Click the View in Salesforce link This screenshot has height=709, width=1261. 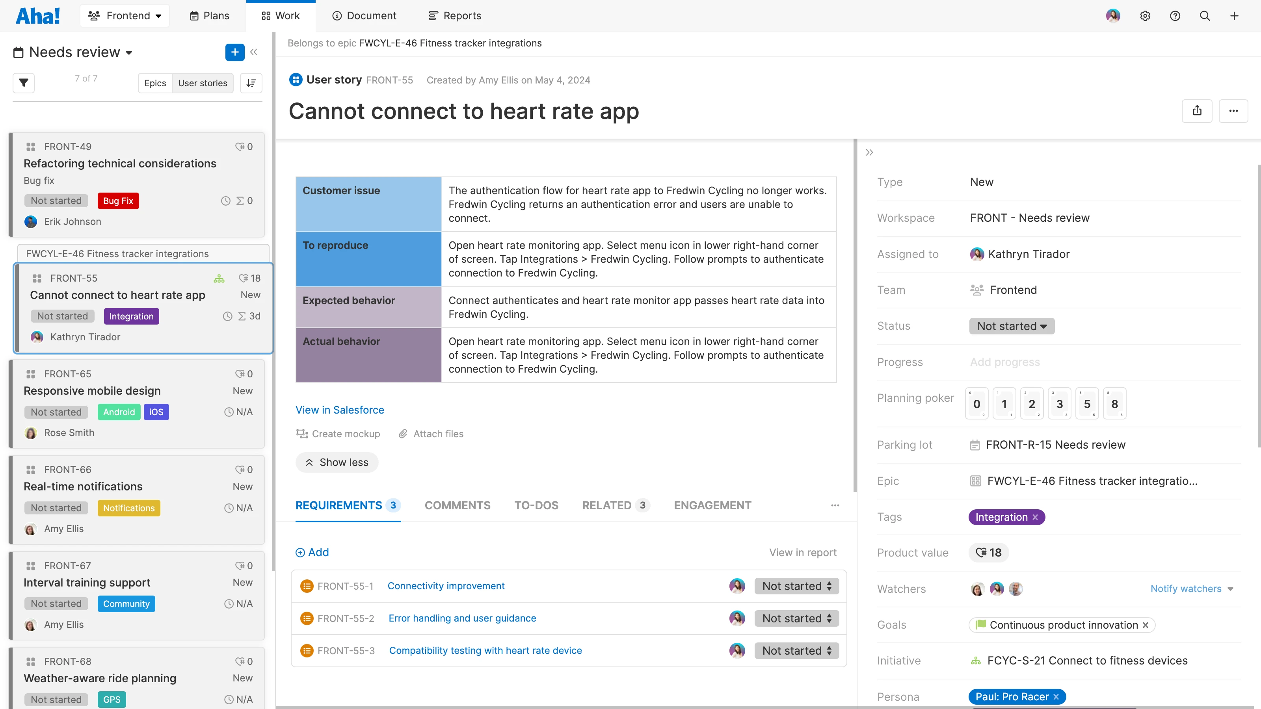[x=340, y=410]
